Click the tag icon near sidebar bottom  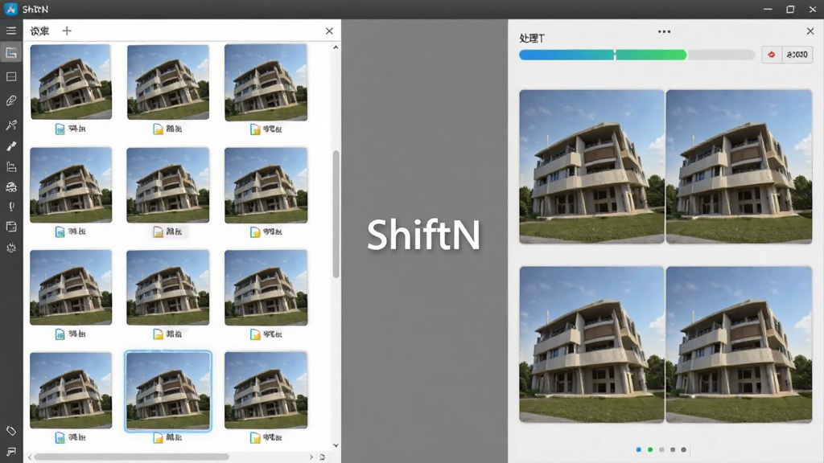pos(11,431)
